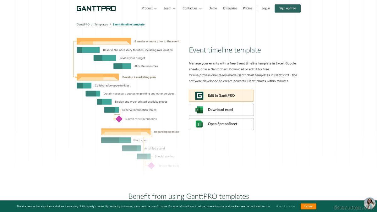Screen dimensions: 377x212
Task: Click the Google Sheets icon beside Open SpreadSheet
Action: [x=199, y=124]
